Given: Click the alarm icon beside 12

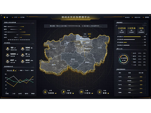Looking at the screenshot, I should 23,55.
